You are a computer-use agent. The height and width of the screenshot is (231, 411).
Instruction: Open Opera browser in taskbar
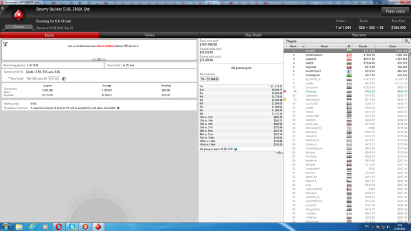coord(59,226)
